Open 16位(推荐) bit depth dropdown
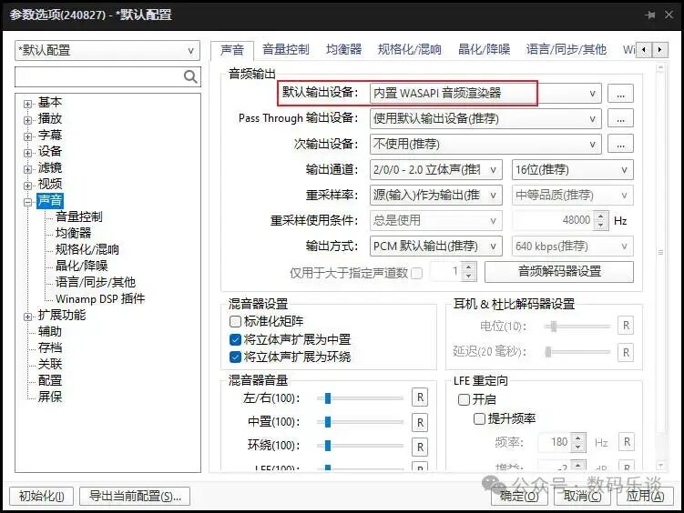This screenshot has height=513, width=684. [x=572, y=170]
